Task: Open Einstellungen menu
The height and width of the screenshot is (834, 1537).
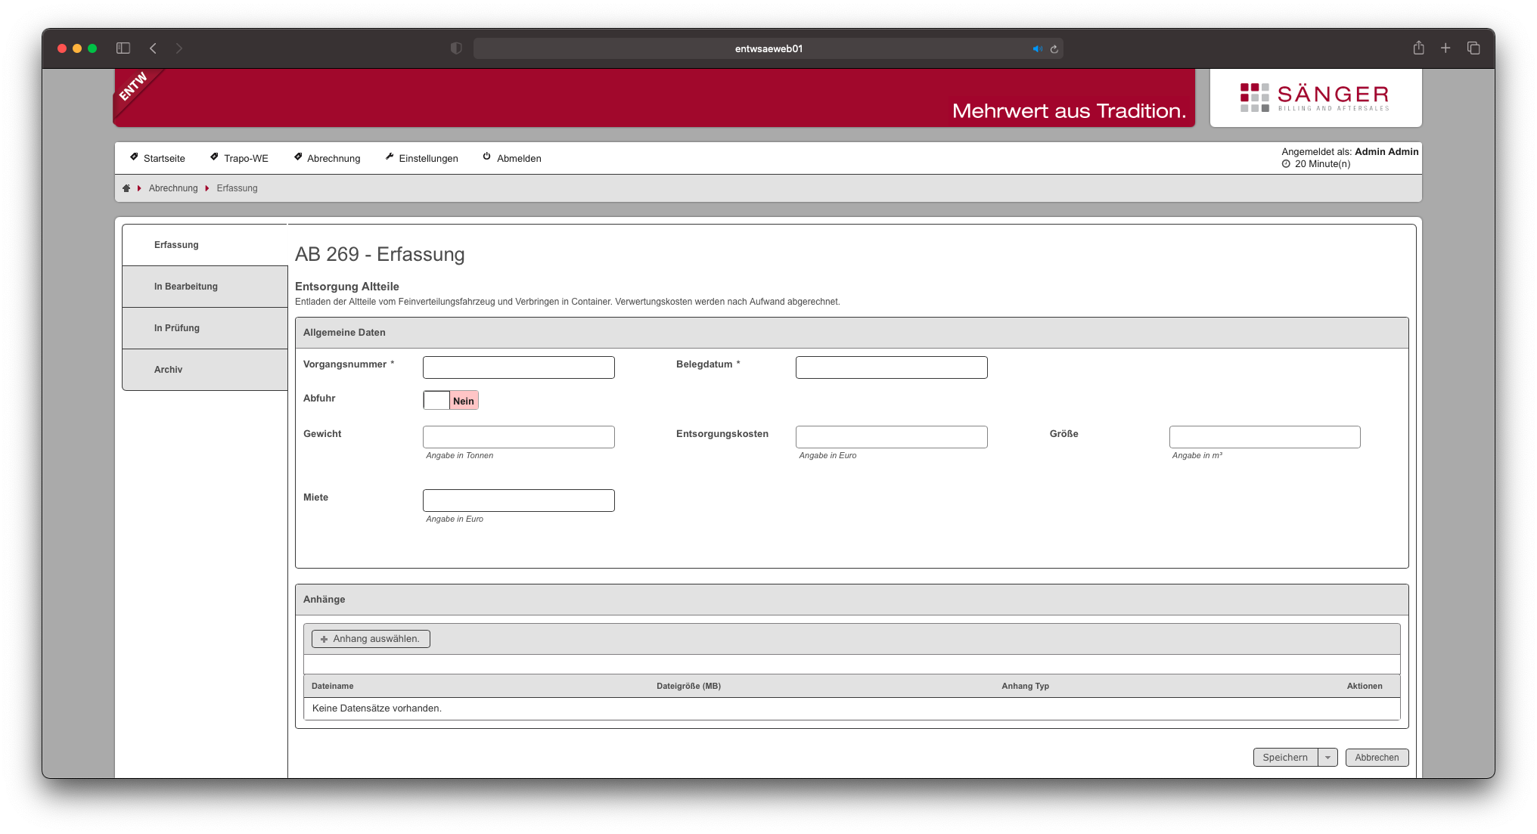Action: (x=421, y=158)
